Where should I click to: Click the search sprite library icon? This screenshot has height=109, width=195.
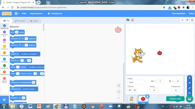tap(190, 93)
